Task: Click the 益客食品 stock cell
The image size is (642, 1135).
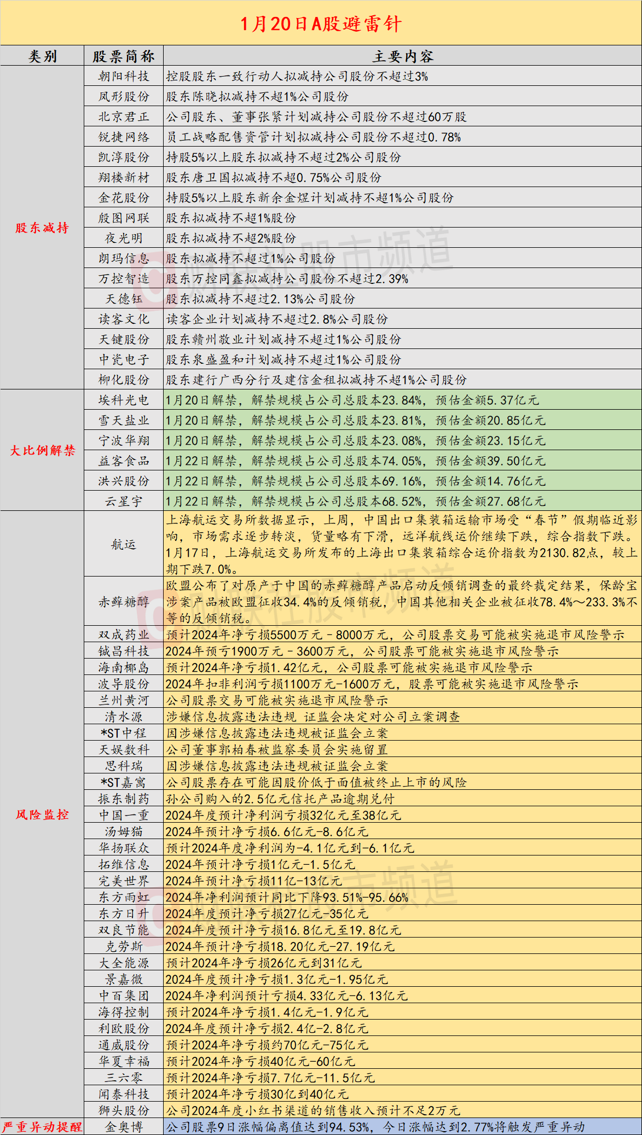Action: 124,461
